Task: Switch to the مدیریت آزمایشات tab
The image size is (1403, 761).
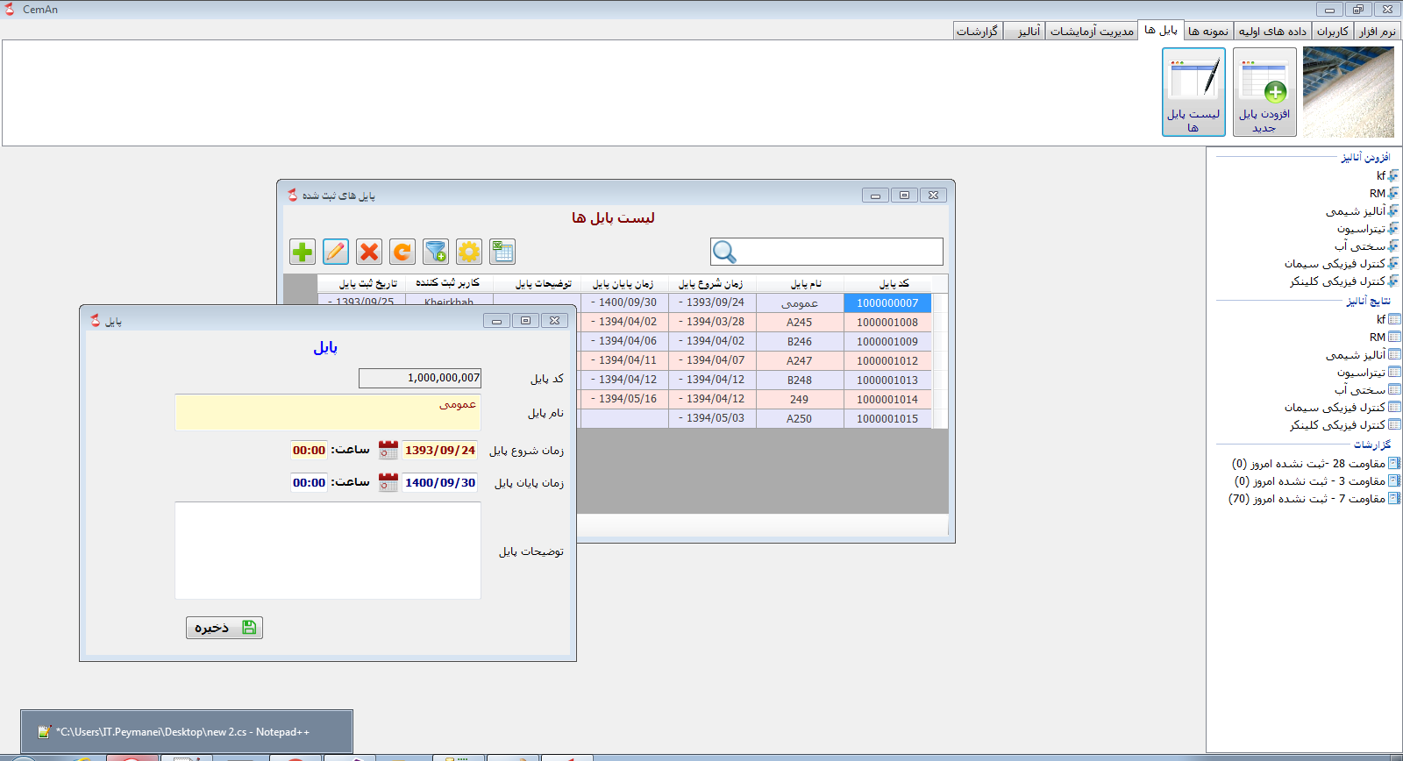Action: pyautogui.click(x=1092, y=32)
